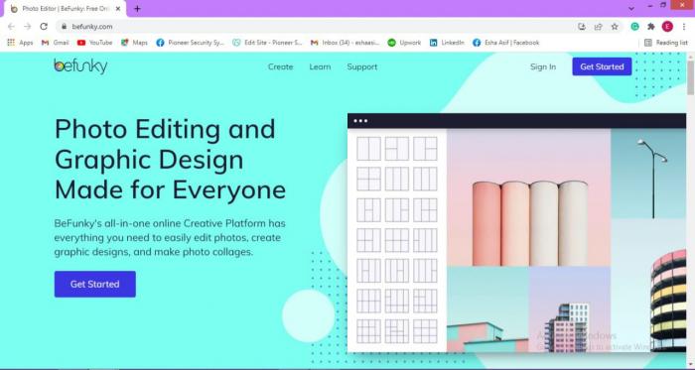Reload the page with refresh icon
Viewport: 695px width, 370px height.
click(x=44, y=27)
